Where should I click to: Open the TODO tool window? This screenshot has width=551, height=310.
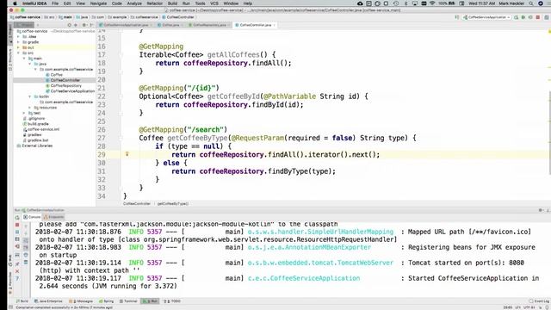[x=172, y=301]
